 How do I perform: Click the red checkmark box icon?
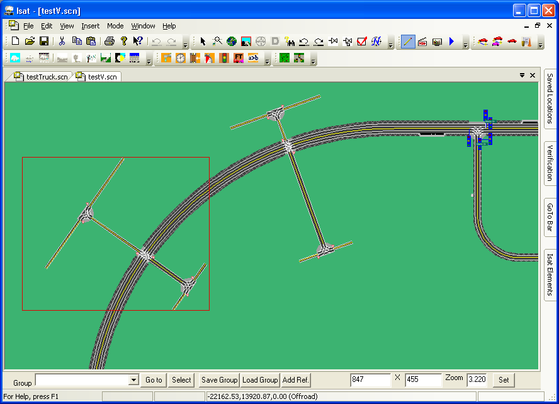pos(361,42)
